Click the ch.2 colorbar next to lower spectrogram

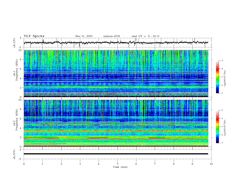pyautogui.click(x=217, y=127)
